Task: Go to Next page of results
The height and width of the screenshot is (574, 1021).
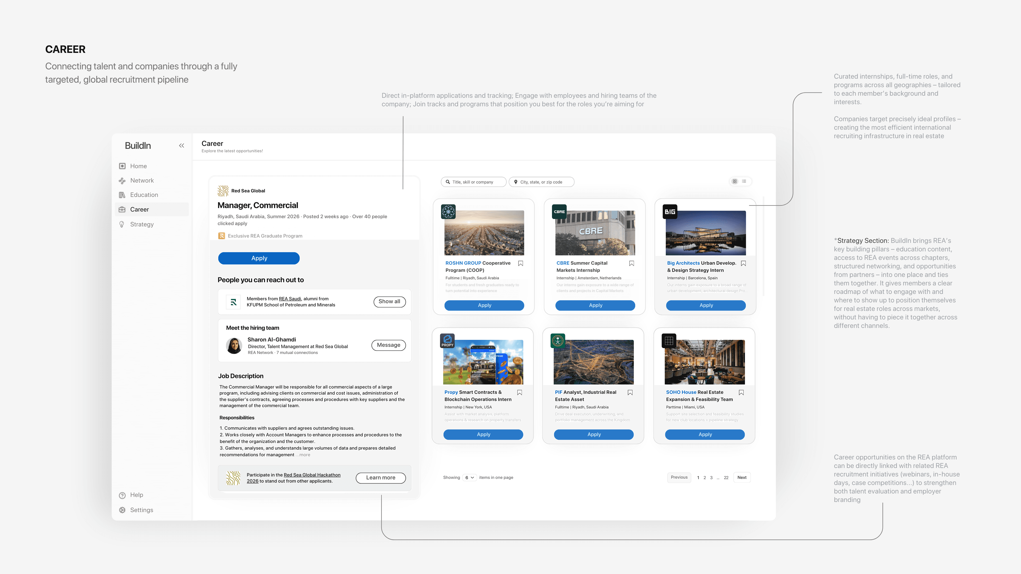Action: (x=742, y=478)
